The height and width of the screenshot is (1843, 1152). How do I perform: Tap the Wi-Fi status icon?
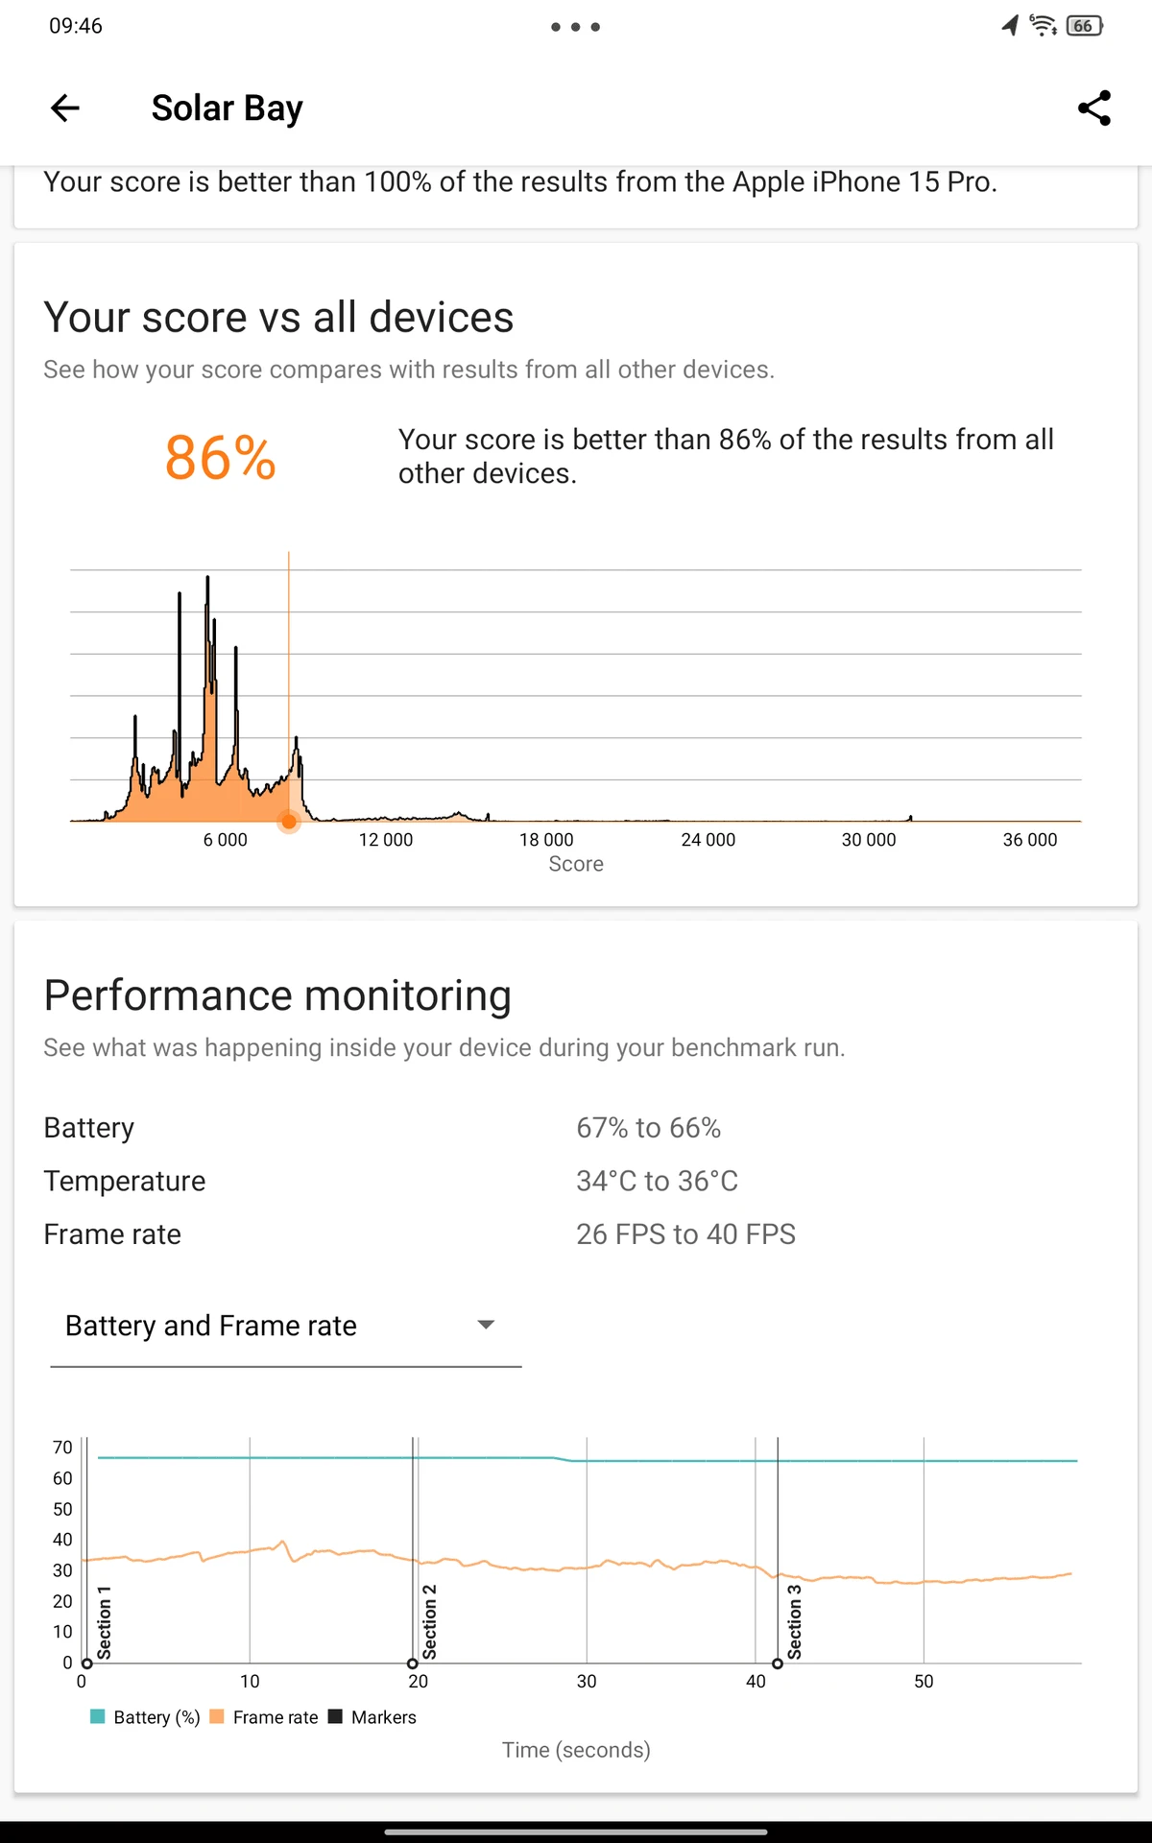coord(1043,26)
